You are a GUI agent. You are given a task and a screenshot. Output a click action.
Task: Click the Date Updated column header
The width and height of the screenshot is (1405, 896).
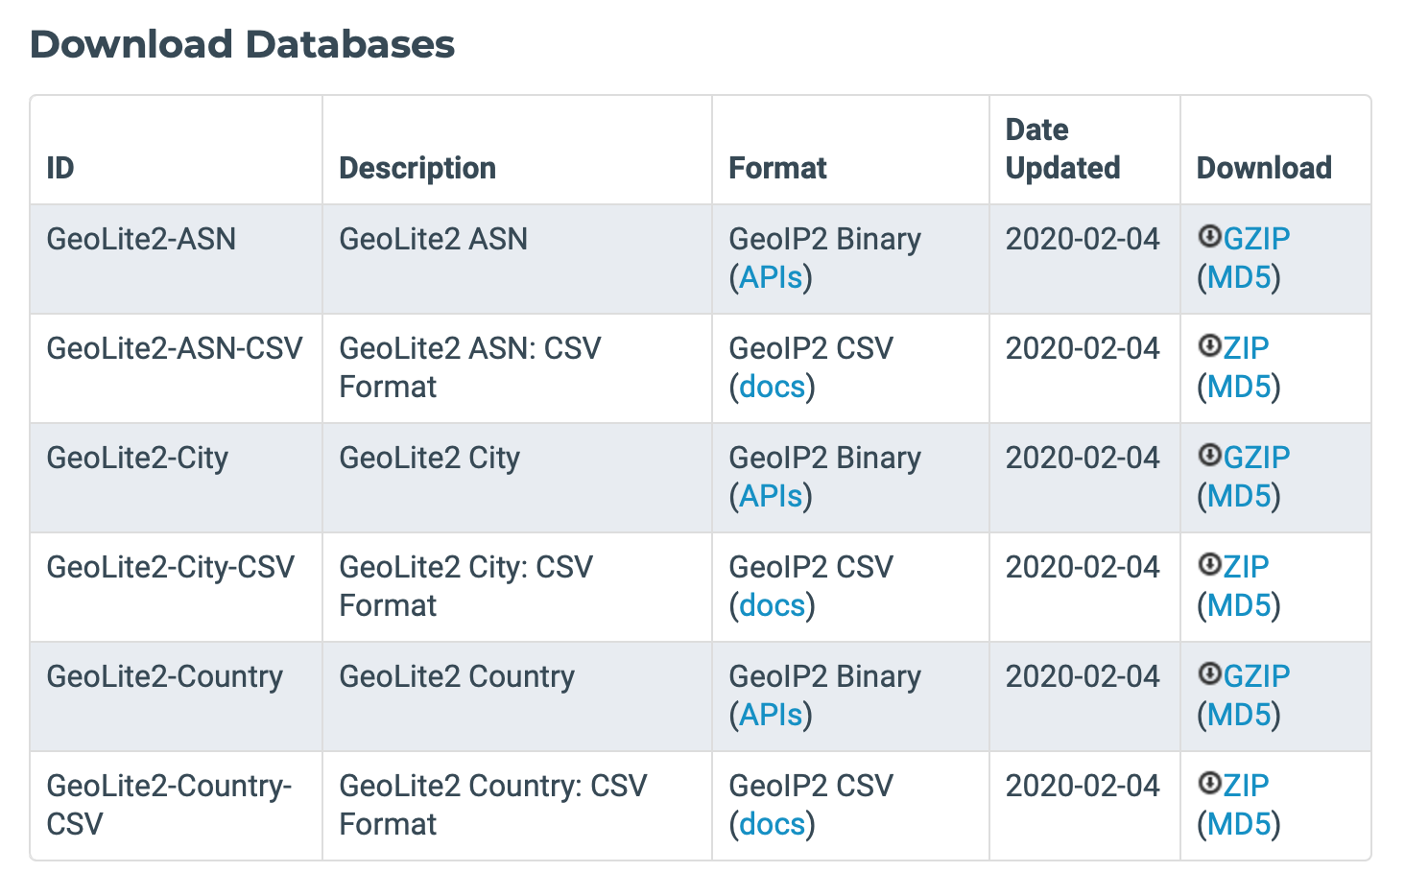tap(1061, 149)
